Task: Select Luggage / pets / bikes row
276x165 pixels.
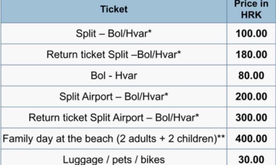Action: point(113,158)
